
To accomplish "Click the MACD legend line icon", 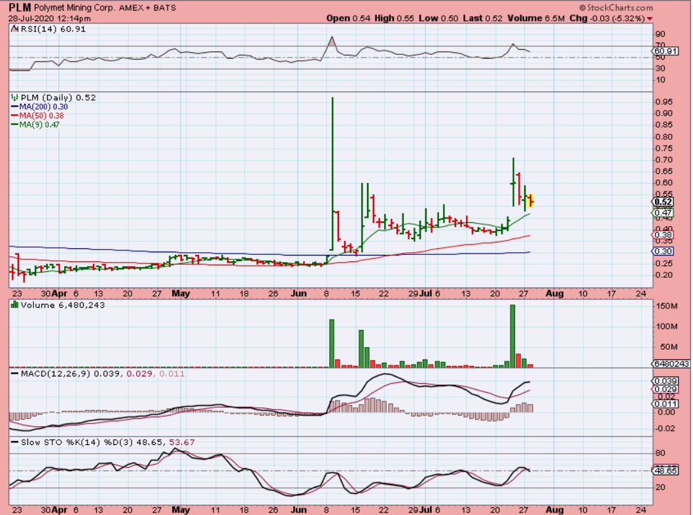I will click(14, 374).
